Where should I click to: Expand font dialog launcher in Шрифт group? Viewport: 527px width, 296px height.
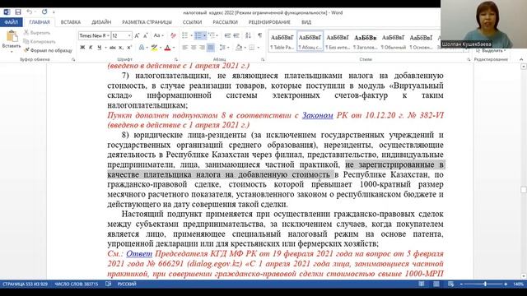click(x=175, y=59)
